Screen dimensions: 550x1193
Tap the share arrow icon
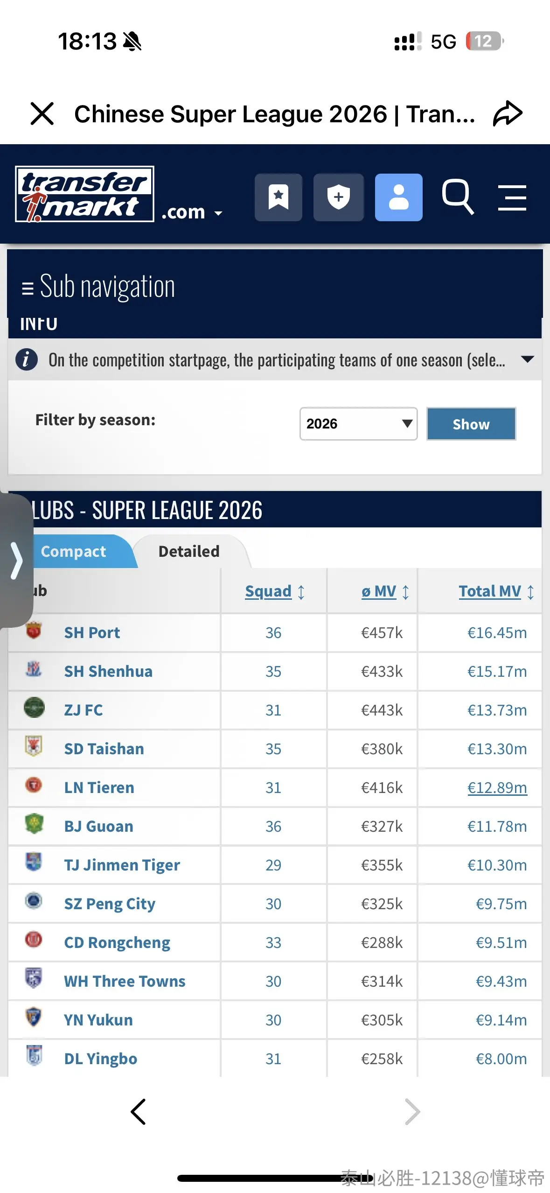[508, 113]
